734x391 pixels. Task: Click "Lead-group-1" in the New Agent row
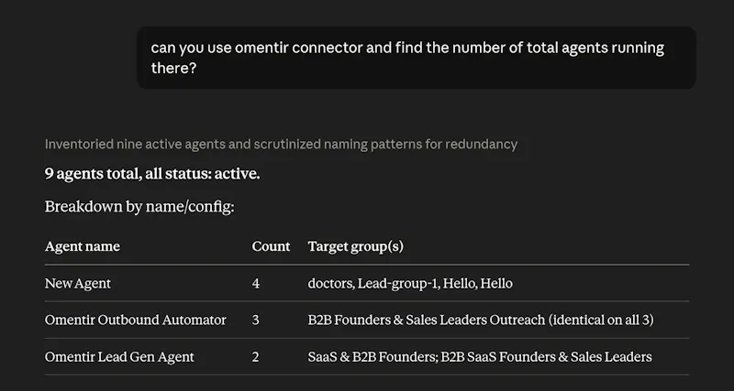tap(398, 284)
